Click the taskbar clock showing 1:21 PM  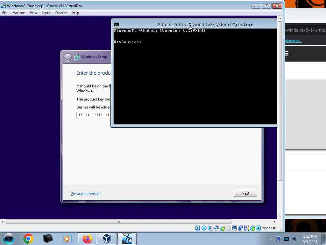310,239
